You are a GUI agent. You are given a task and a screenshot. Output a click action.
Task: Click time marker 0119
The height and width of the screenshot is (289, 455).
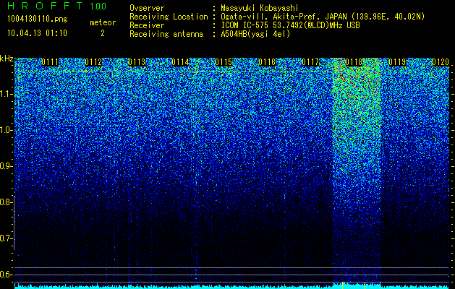click(397, 62)
